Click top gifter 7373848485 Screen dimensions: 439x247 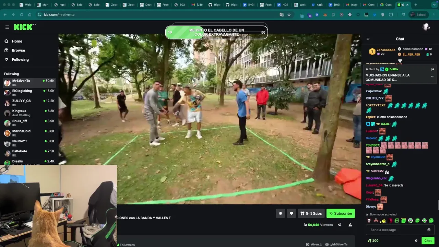click(386, 50)
